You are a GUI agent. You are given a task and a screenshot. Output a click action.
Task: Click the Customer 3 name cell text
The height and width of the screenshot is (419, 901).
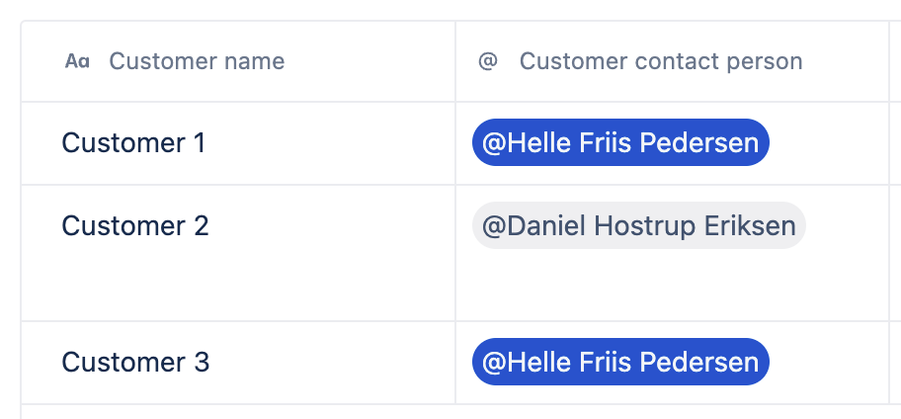click(135, 362)
